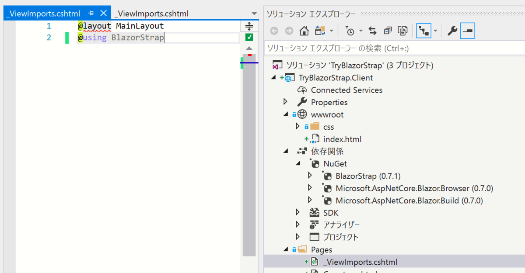The image size is (525, 273).
Task: Select the TryBlazorStrap.Client project
Action: pos(336,78)
